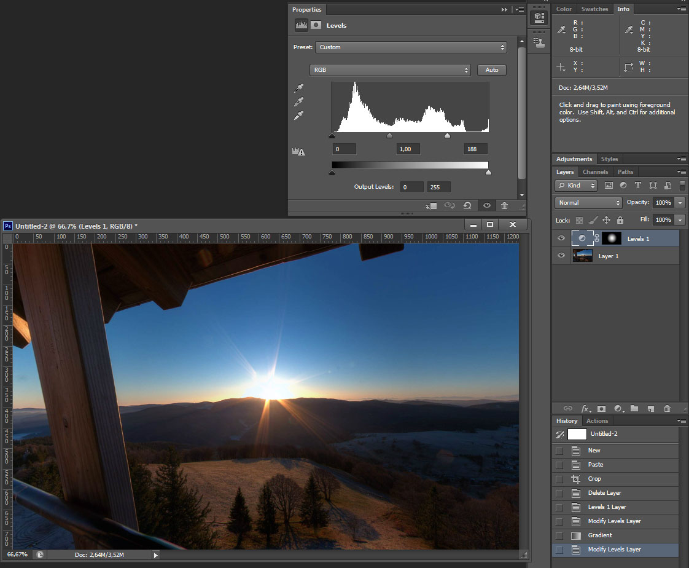The height and width of the screenshot is (568, 689).
Task: Reset Levels to adjustment defaults
Action: (x=467, y=206)
